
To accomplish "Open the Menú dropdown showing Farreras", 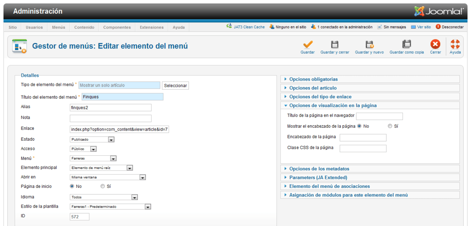I will 93,158.
